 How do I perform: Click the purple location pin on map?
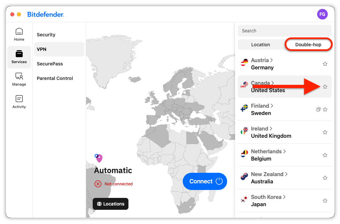(99, 158)
